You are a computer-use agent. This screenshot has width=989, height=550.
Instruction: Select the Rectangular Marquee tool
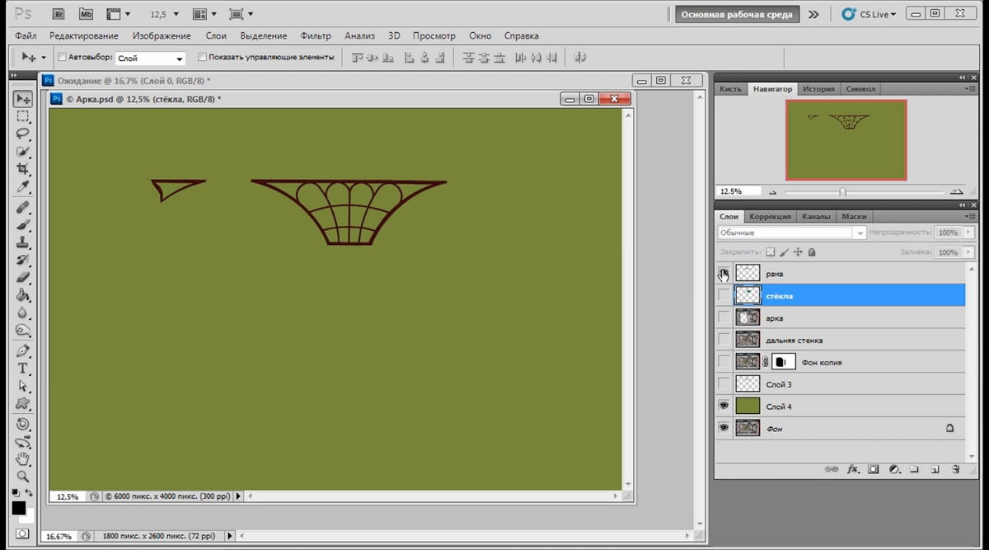[23, 117]
